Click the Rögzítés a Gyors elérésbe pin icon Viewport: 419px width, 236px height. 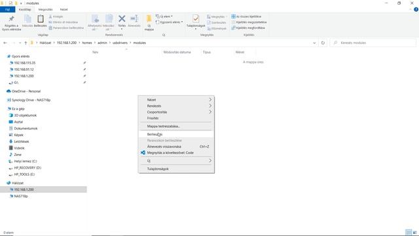coord(12,19)
